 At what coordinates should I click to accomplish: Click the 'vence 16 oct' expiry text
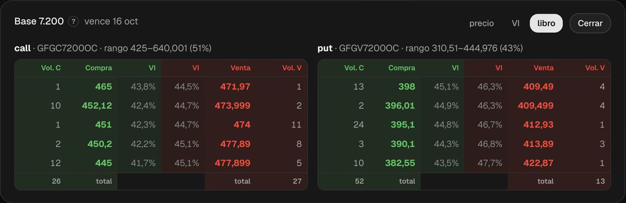(x=111, y=22)
